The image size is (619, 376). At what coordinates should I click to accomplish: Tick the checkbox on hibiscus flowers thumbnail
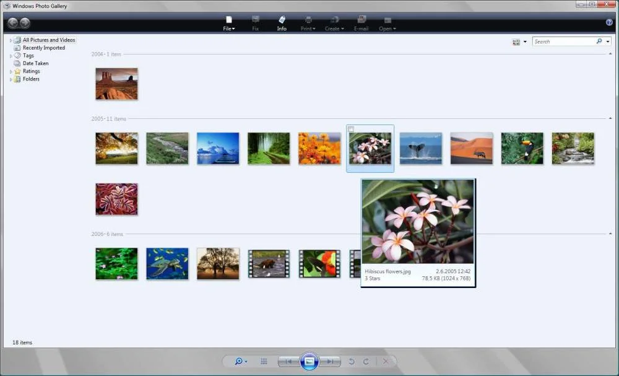tap(352, 129)
